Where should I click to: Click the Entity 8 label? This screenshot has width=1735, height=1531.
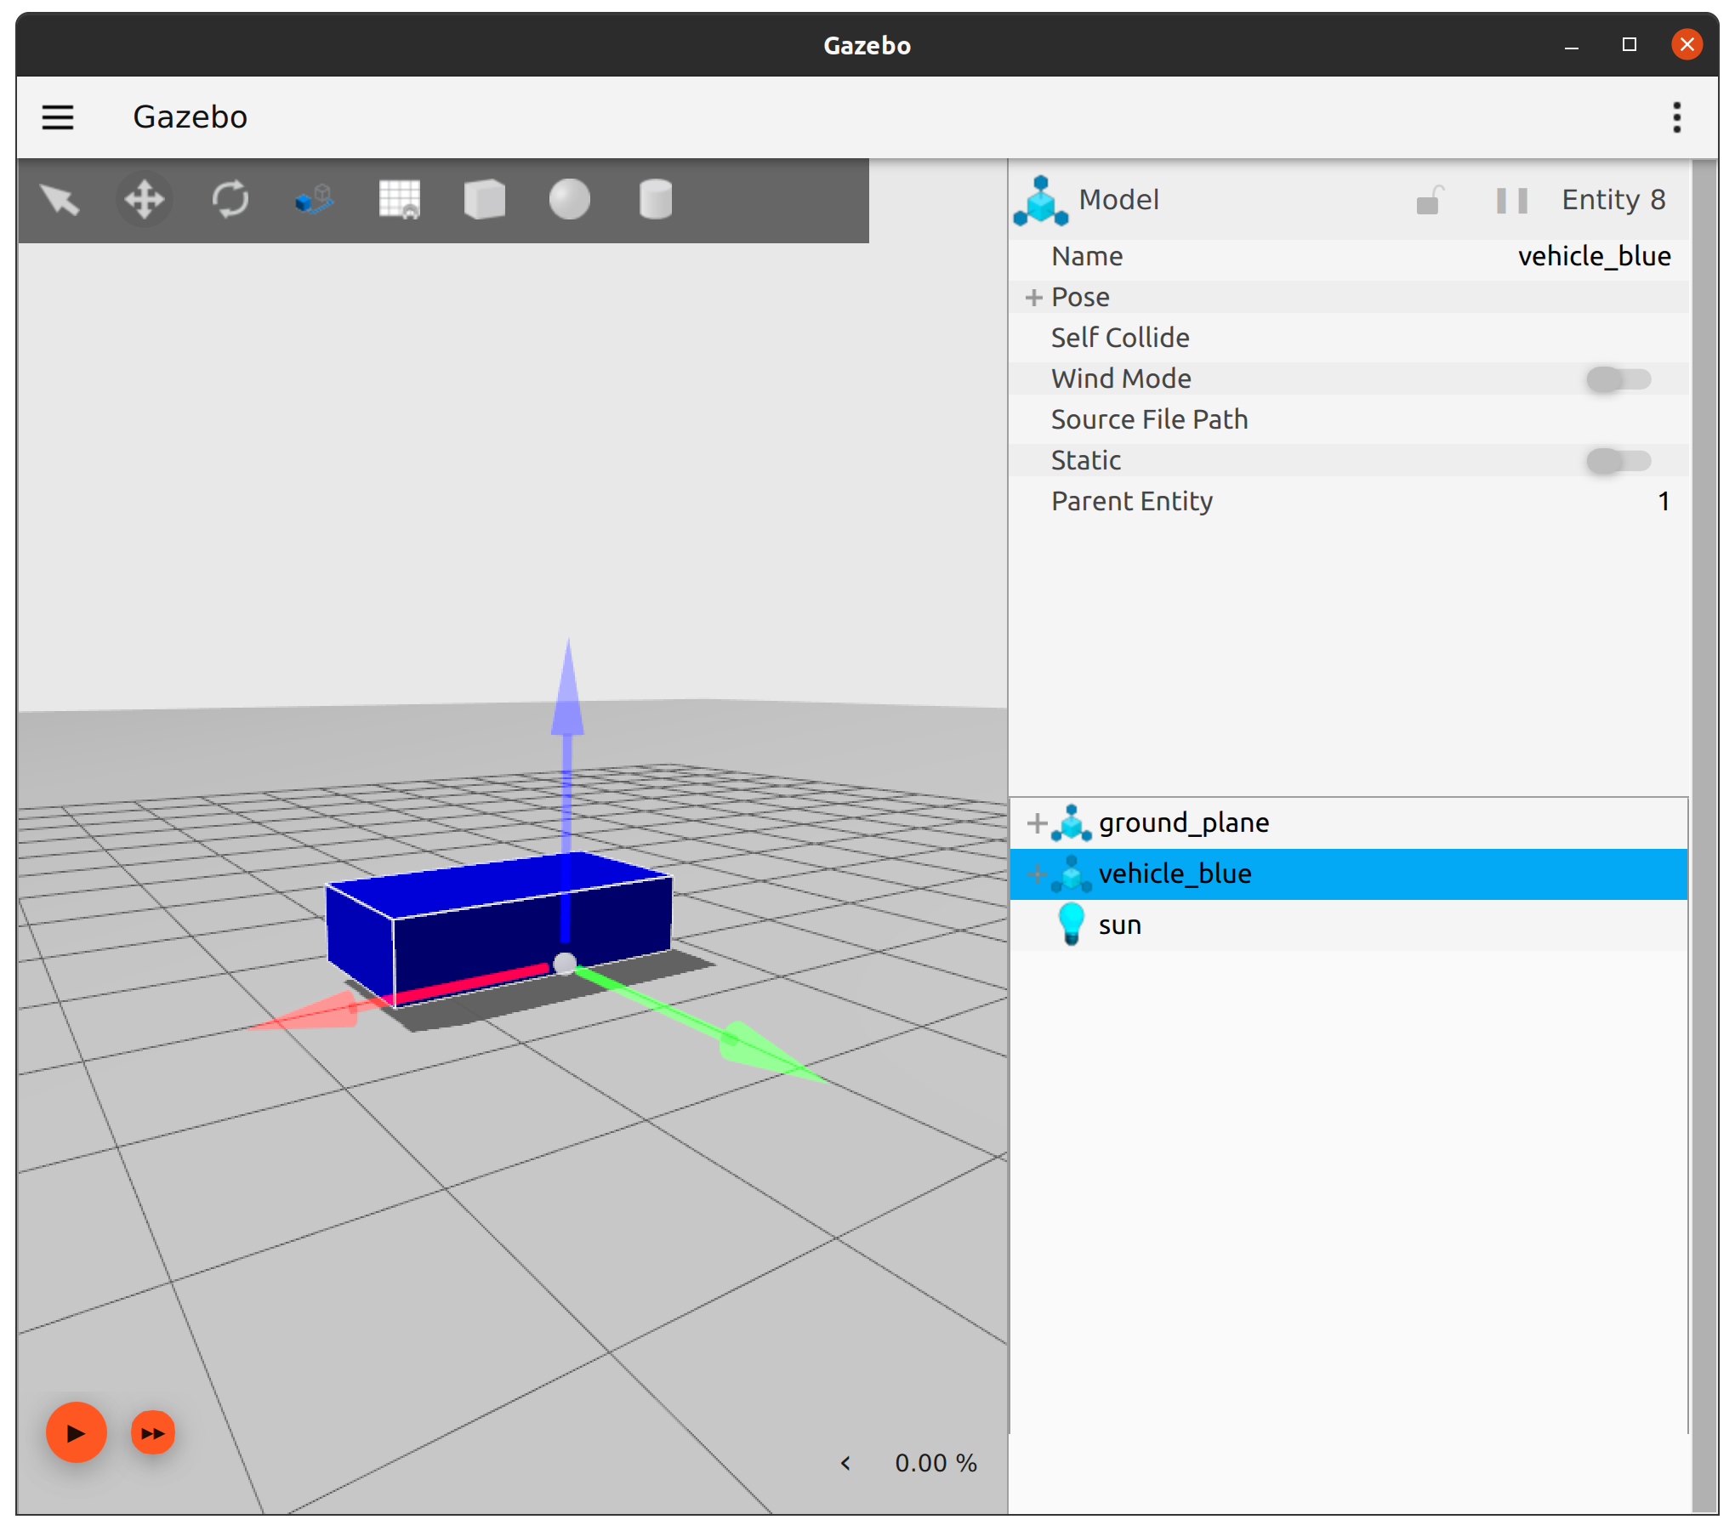click(1613, 200)
